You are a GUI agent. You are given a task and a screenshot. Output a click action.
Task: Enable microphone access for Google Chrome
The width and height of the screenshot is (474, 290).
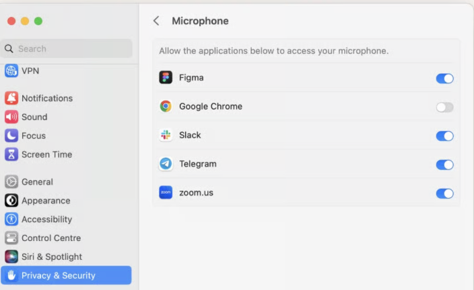[444, 107]
